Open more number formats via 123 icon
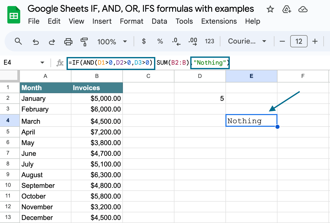The width and height of the screenshot is (330, 223). coord(209,41)
